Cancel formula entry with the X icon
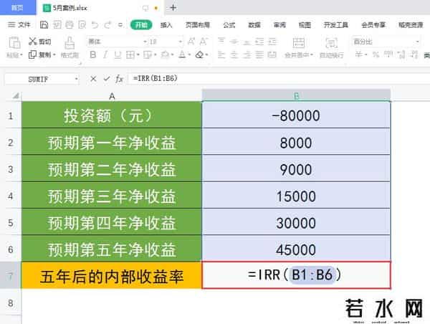Viewport: 430px width, 324px height. pyautogui.click(x=93, y=79)
